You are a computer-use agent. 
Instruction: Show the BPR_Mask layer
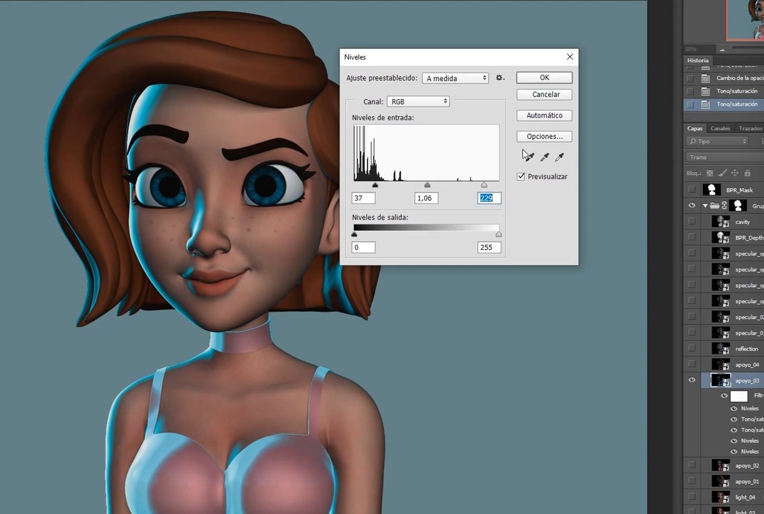click(x=691, y=190)
